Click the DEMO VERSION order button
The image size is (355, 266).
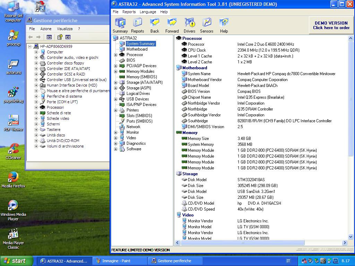[x=331, y=25]
